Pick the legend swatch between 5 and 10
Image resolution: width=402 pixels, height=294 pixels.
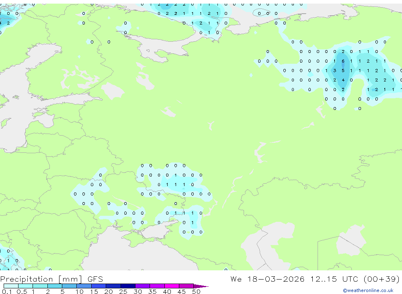[x=70, y=286]
